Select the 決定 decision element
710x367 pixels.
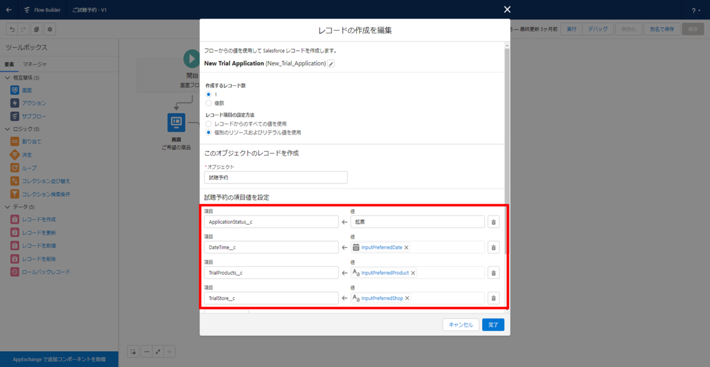point(21,155)
